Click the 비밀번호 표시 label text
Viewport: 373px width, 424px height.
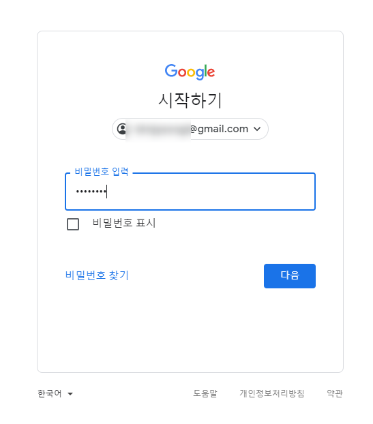pyautogui.click(x=124, y=223)
